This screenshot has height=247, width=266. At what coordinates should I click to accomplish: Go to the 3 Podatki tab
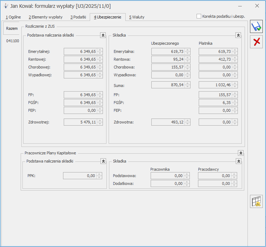[78, 17]
